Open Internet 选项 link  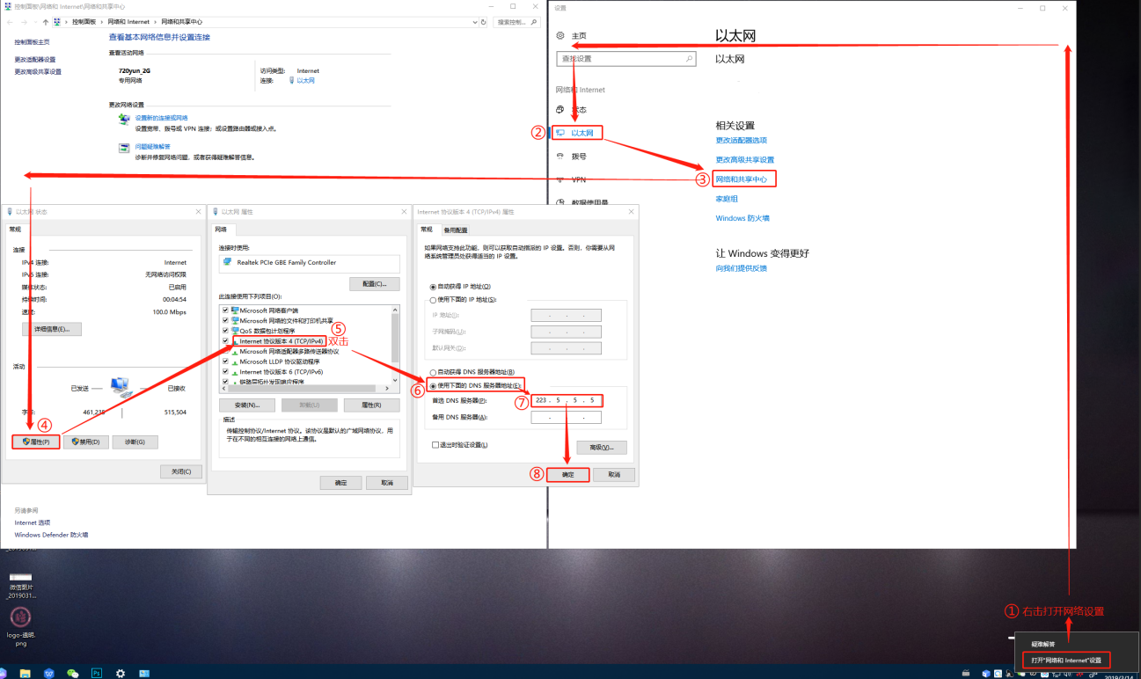(x=32, y=522)
